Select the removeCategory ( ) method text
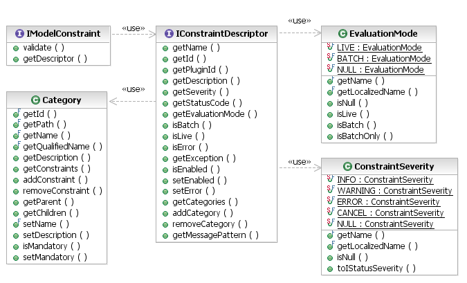 coord(210,223)
